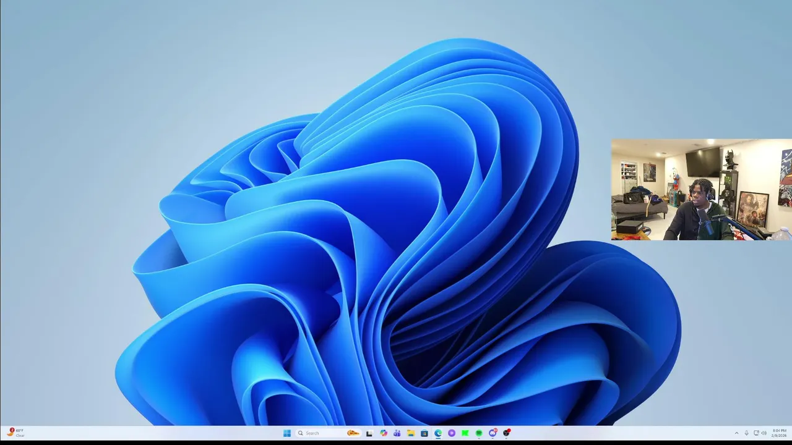
Task: Open the volume speaker tray icon
Action: pyautogui.click(x=764, y=433)
